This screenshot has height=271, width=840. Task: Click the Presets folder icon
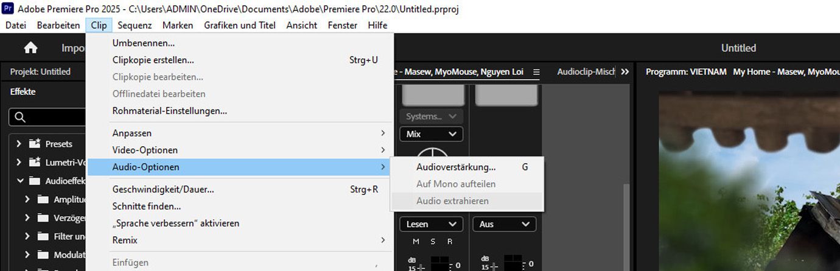click(35, 144)
